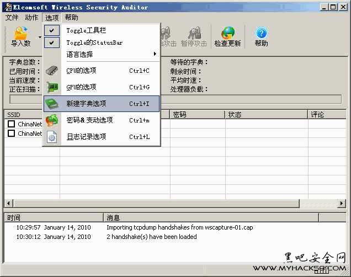This screenshot has height=277, width=351.
Task: Open the dropdown arrow beside 导入数
Action: 40,37
